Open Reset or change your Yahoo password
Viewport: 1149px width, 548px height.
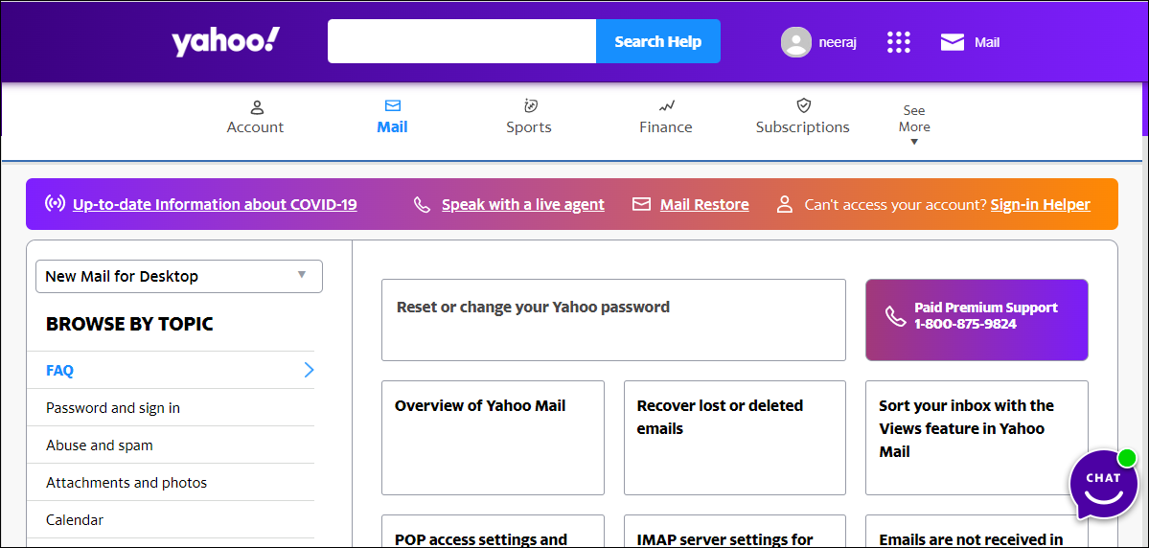click(x=613, y=320)
